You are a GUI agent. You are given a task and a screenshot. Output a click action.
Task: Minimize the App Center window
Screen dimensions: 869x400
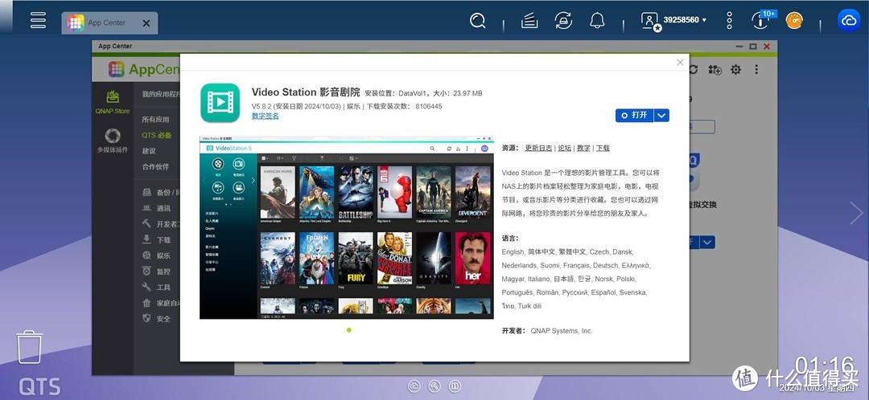point(739,47)
